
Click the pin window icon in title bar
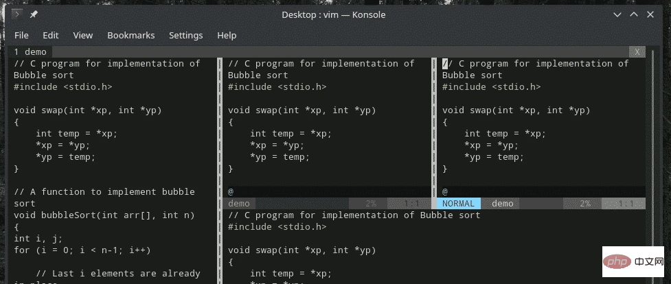[x=34, y=14]
